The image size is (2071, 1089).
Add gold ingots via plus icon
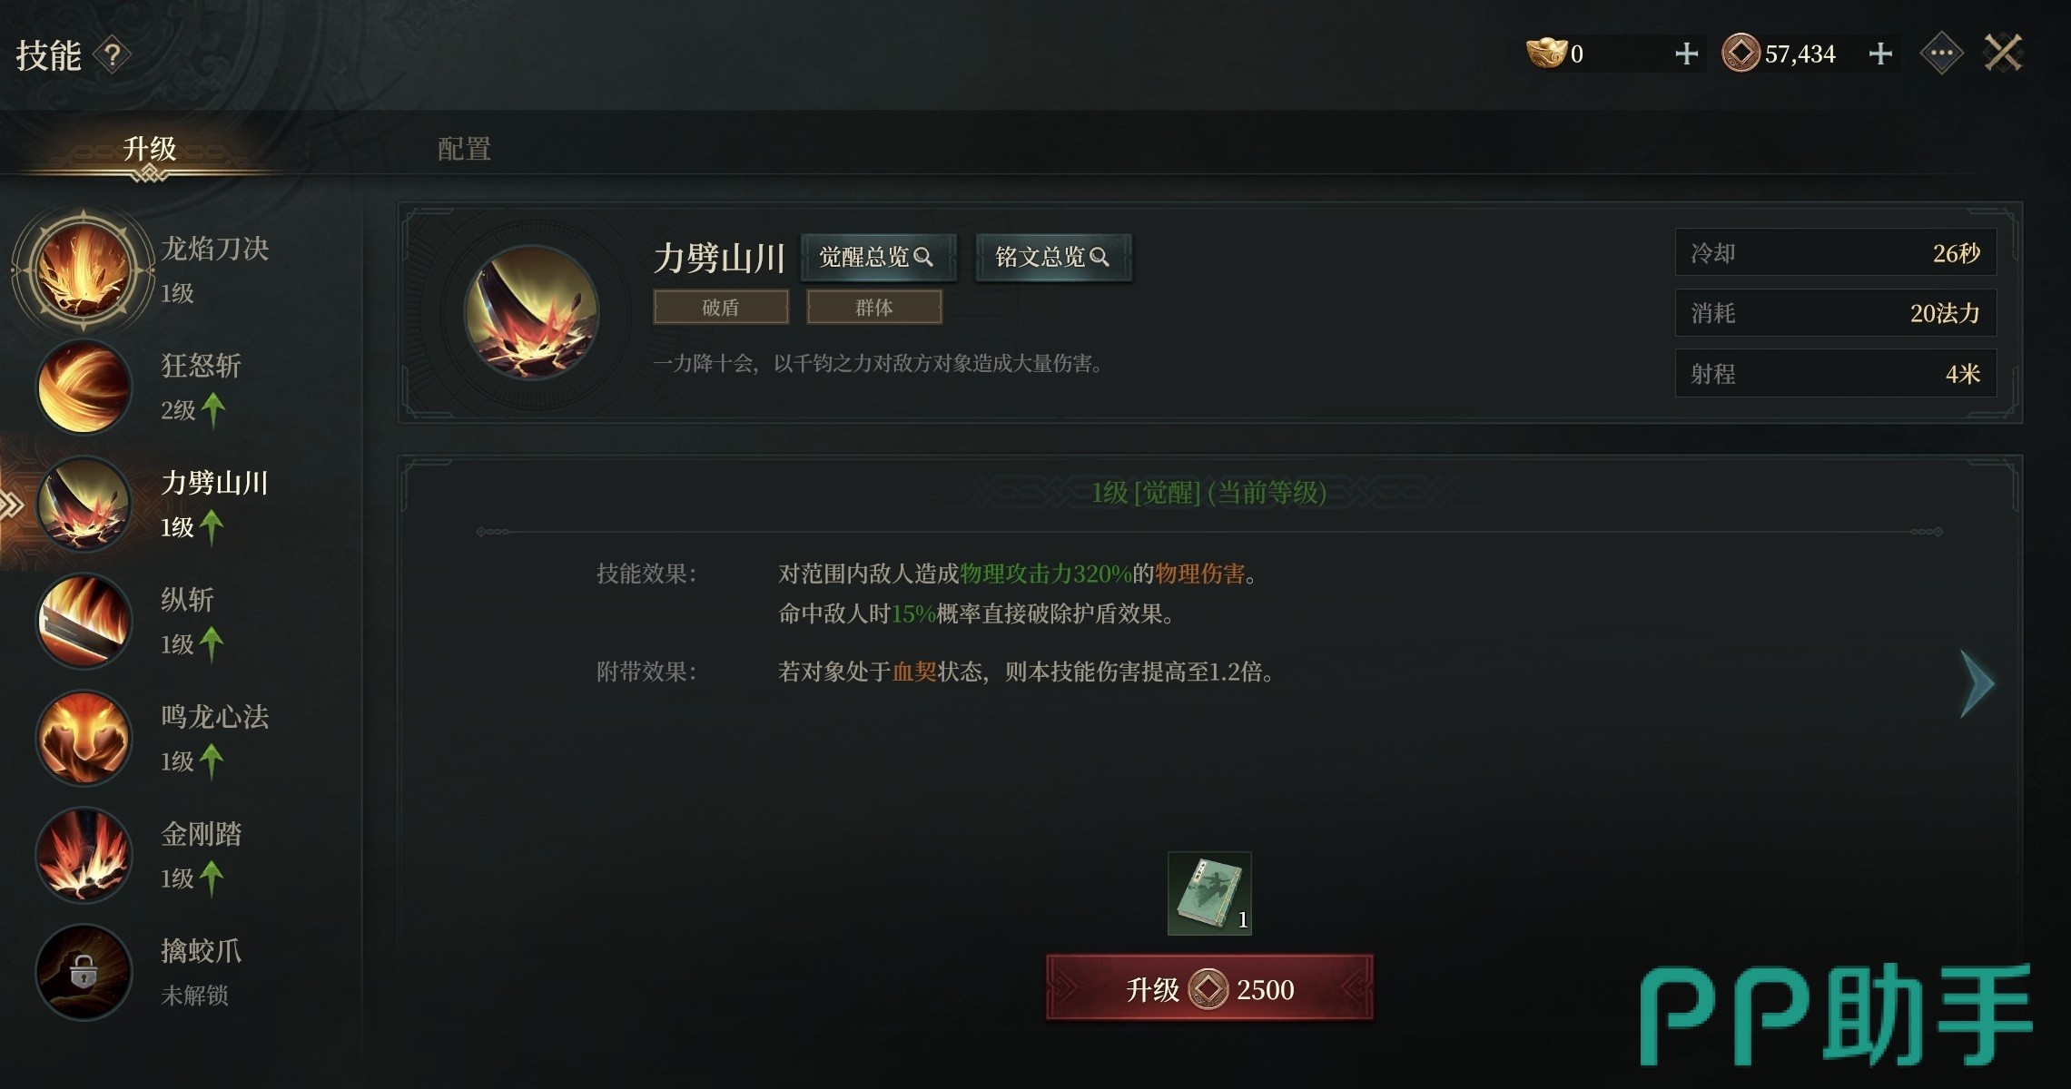1686,54
